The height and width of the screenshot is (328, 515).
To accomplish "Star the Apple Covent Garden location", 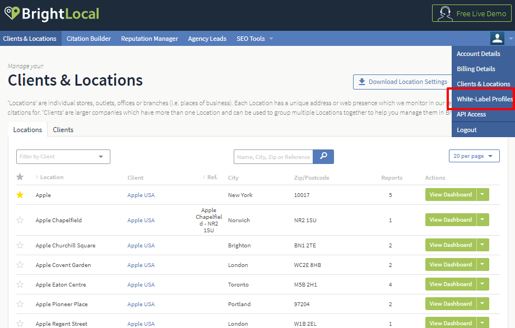I will (20, 265).
